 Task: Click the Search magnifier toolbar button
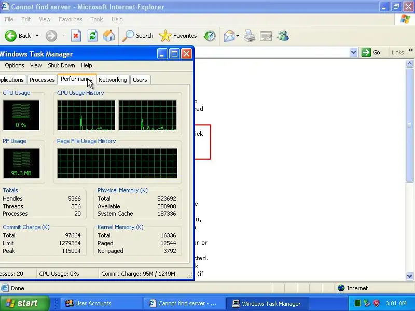click(x=137, y=36)
